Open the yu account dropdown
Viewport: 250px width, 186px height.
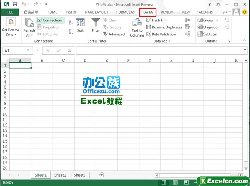click(x=227, y=12)
